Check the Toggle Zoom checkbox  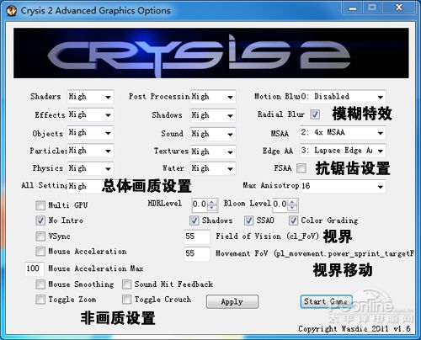pos(40,300)
